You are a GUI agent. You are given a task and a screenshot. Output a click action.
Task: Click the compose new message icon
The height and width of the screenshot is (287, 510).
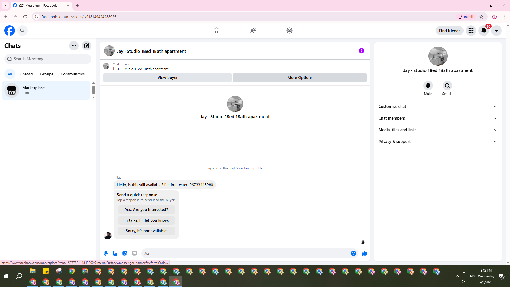87,46
